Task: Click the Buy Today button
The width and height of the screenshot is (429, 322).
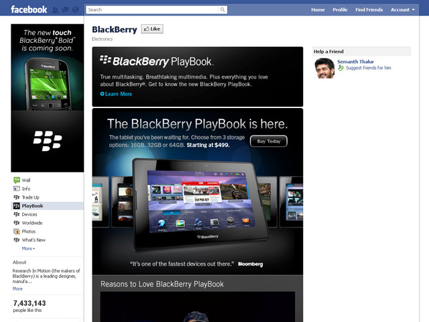Action: (x=269, y=141)
